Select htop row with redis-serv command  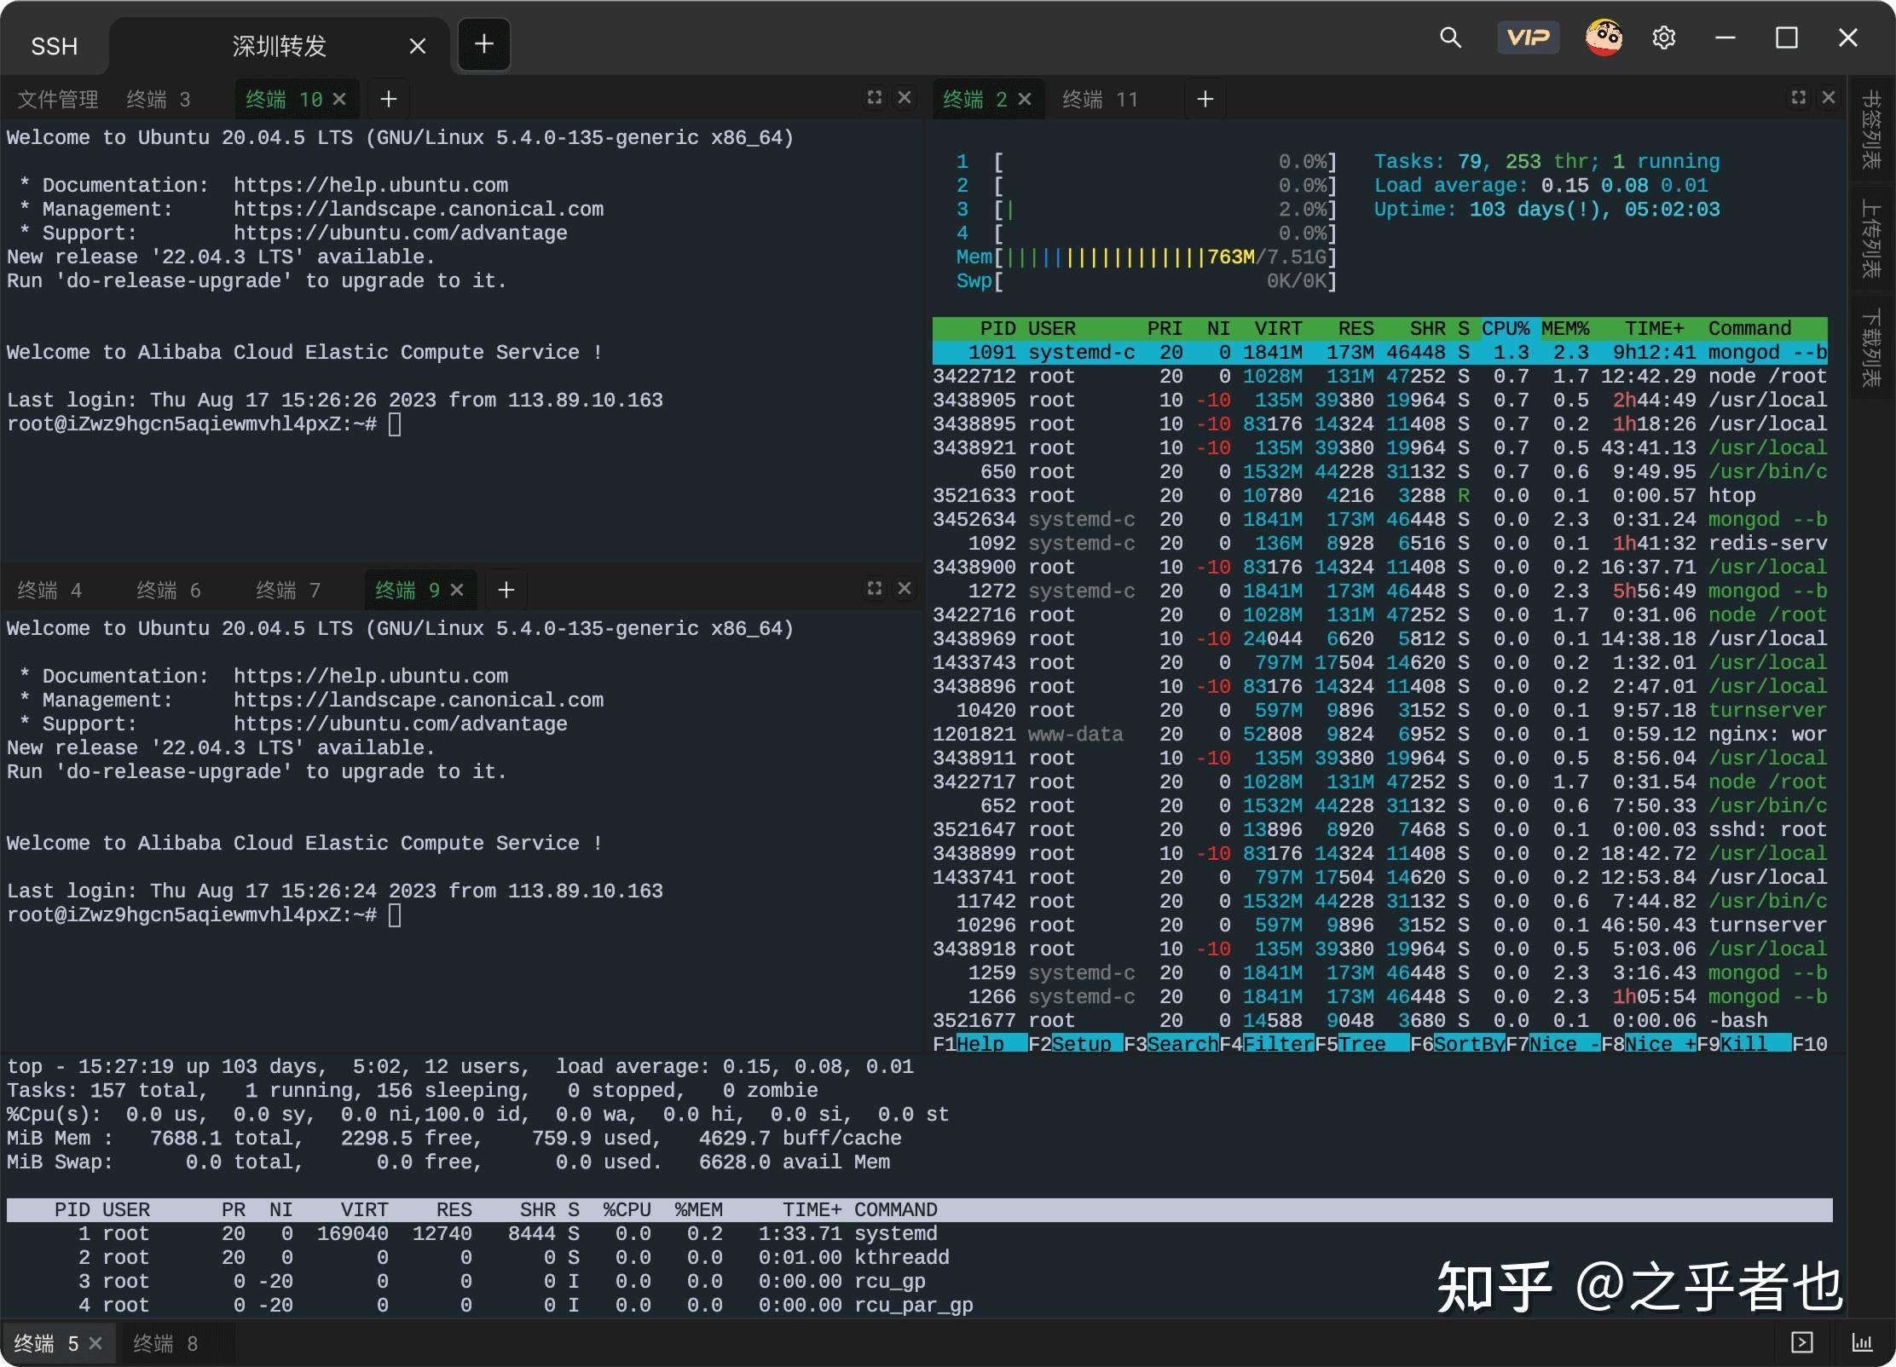coord(1379,543)
